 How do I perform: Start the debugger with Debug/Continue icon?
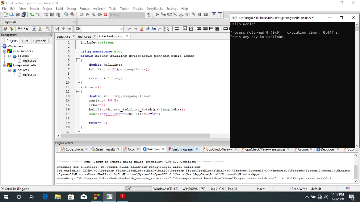157,15
